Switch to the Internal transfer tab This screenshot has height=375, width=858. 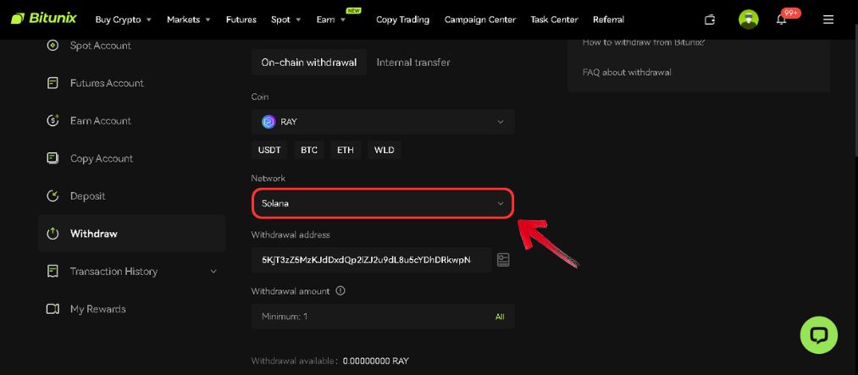(413, 63)
